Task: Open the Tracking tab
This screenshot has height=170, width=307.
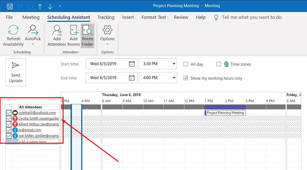Action: [x=106, y=17]
